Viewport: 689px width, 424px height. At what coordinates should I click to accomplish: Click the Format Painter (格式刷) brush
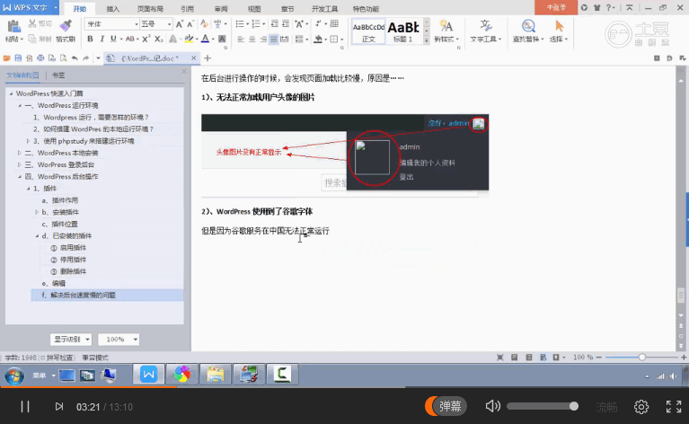click(66, 31)
